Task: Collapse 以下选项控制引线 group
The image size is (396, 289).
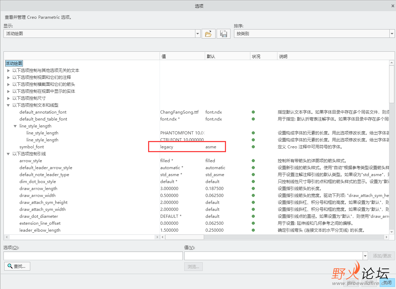Action: click(8, 154)
